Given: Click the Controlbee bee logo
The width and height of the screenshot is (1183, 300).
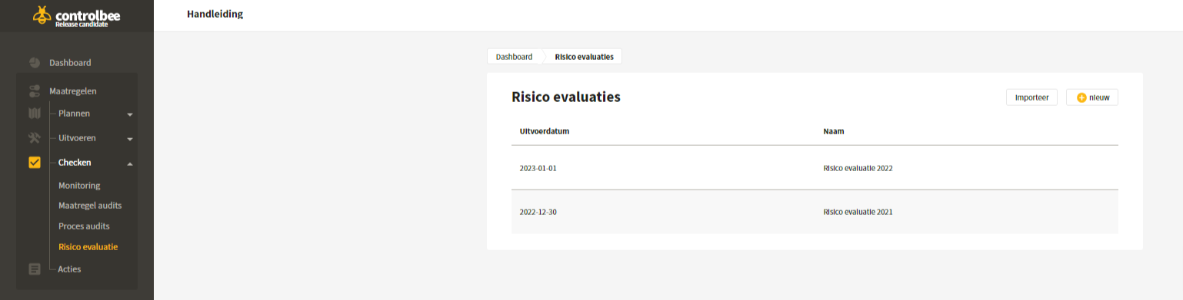Looking at the screenshot, I should pyautogui.click(x=42, y=15).
